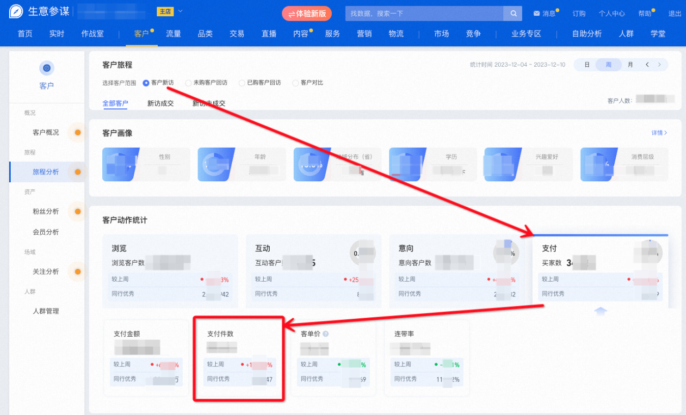Click orange dot beside 关注分析
Screen dimensions: 686x415
(78, 271)
